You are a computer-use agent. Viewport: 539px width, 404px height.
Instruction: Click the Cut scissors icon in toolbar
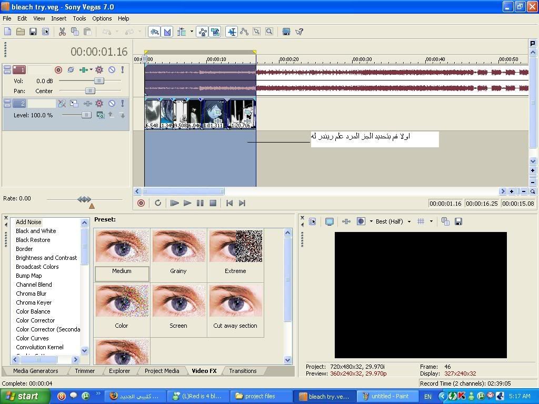[x=62, y=32]
